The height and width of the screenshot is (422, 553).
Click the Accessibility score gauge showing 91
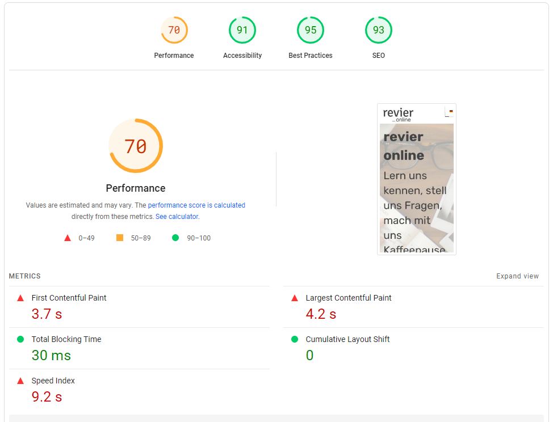coord(242,30)
